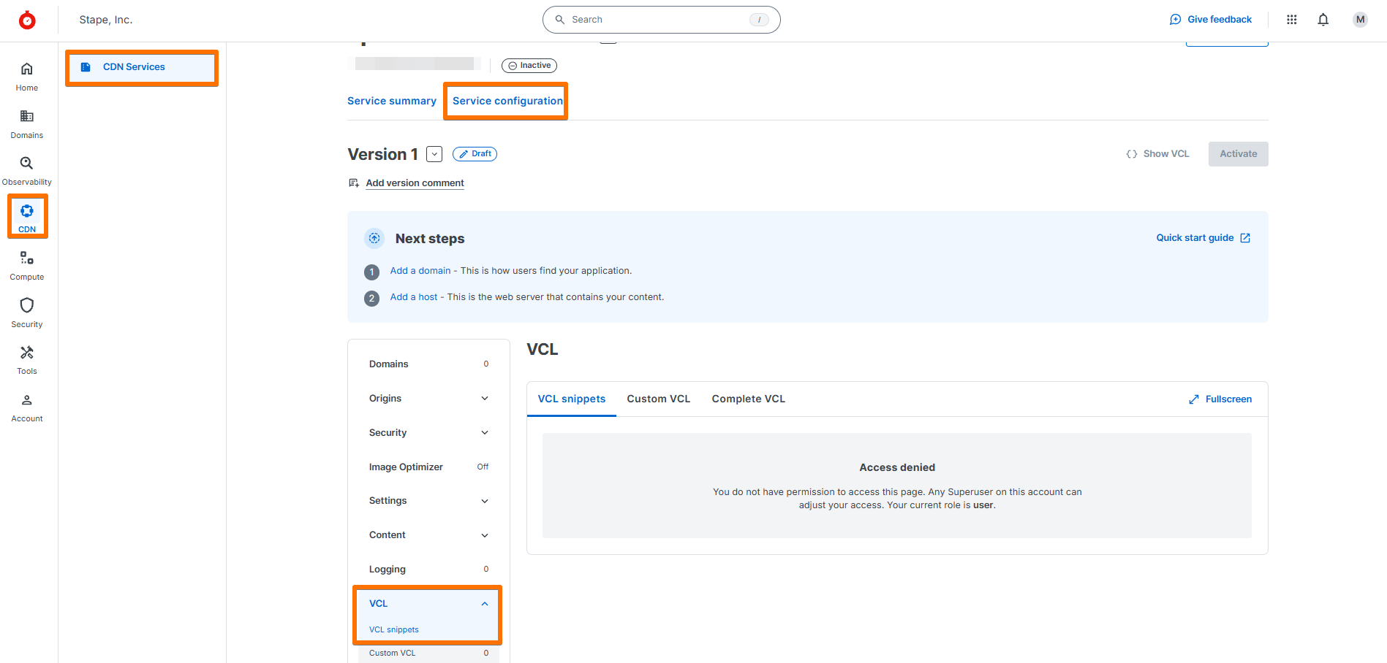Click the Add a host link
Viewport: 1387px width, 663px height.
pos(414,297)
